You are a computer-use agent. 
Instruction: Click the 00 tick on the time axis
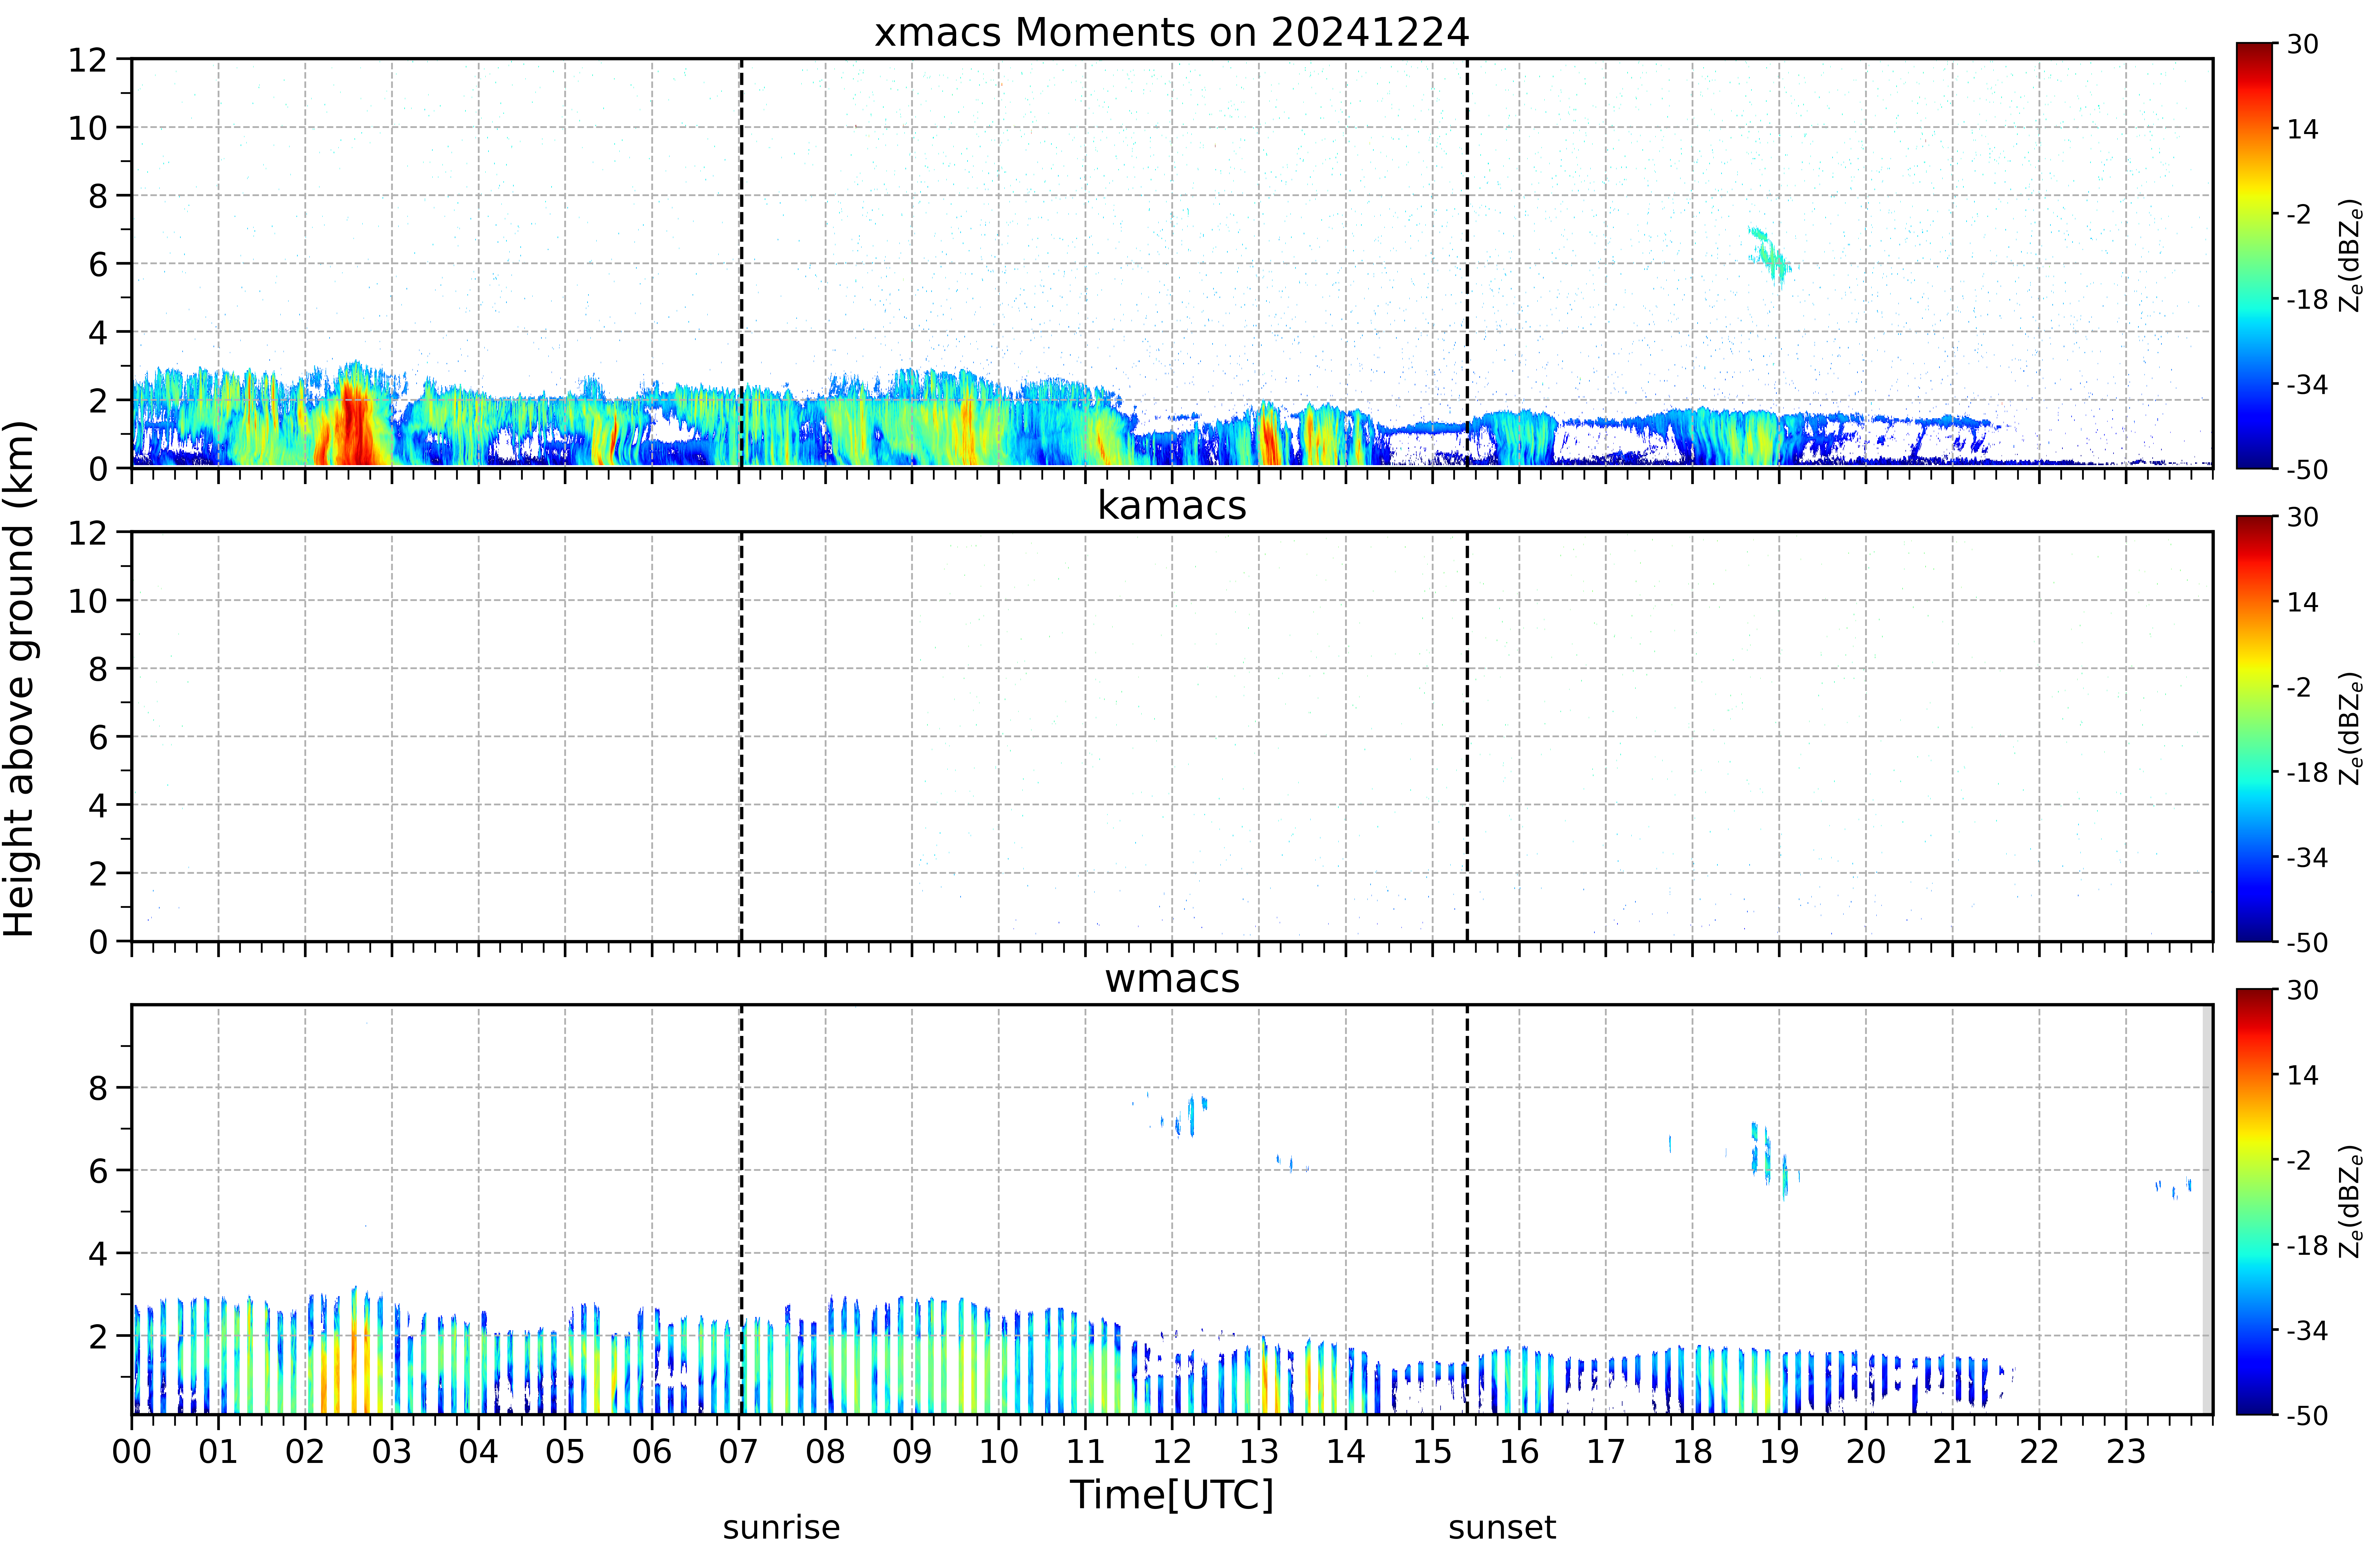[132, 1451]
